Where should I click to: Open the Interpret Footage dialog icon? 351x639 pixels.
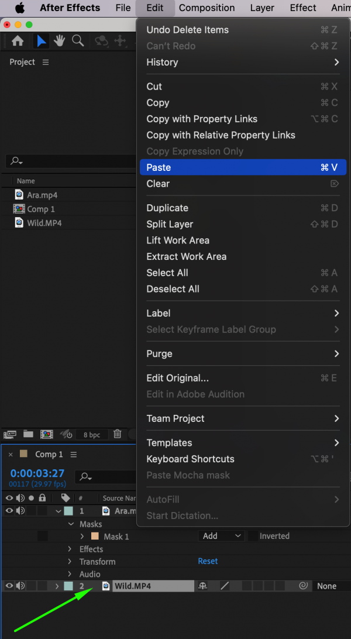click(x=10, y=434)
